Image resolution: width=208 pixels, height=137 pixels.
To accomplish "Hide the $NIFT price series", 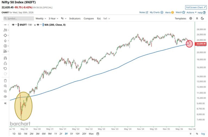I will (x=13, y=25).
